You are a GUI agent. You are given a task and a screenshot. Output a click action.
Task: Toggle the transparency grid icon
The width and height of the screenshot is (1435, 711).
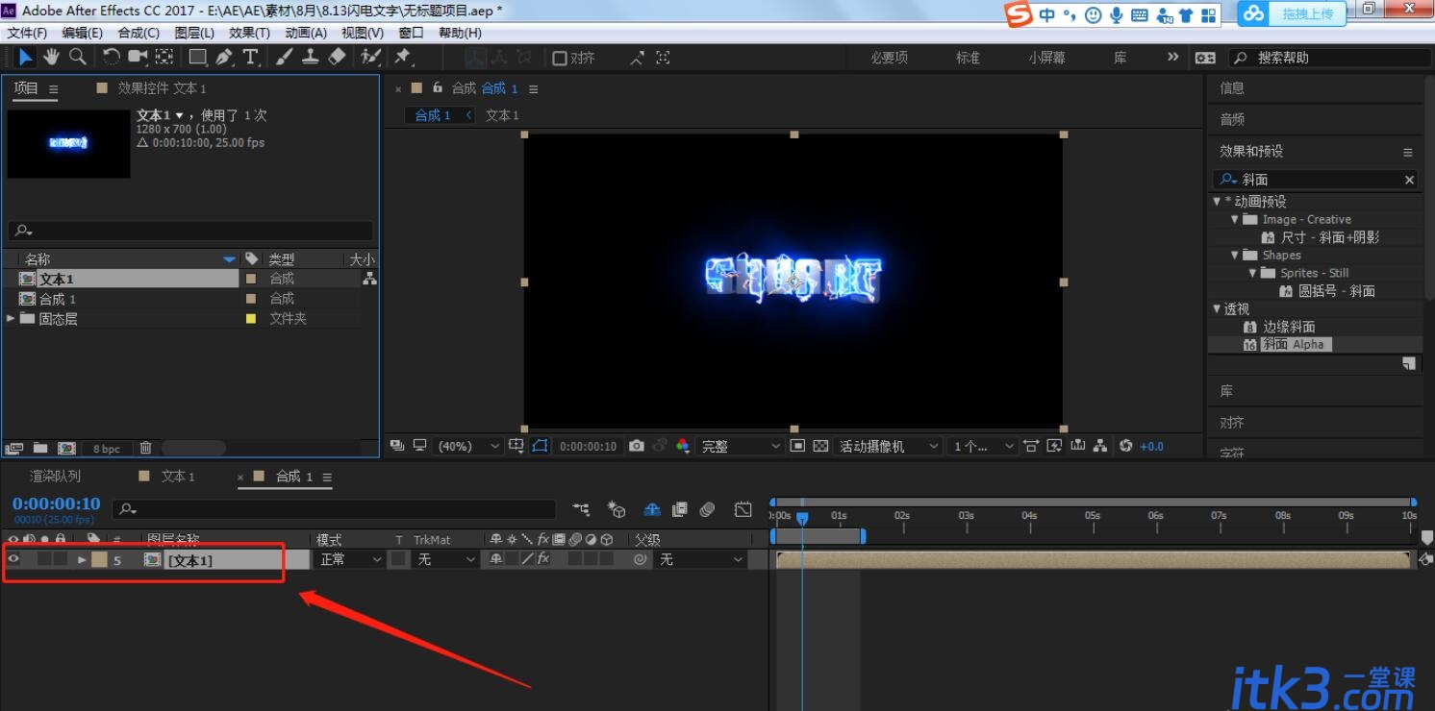point(820,446)
